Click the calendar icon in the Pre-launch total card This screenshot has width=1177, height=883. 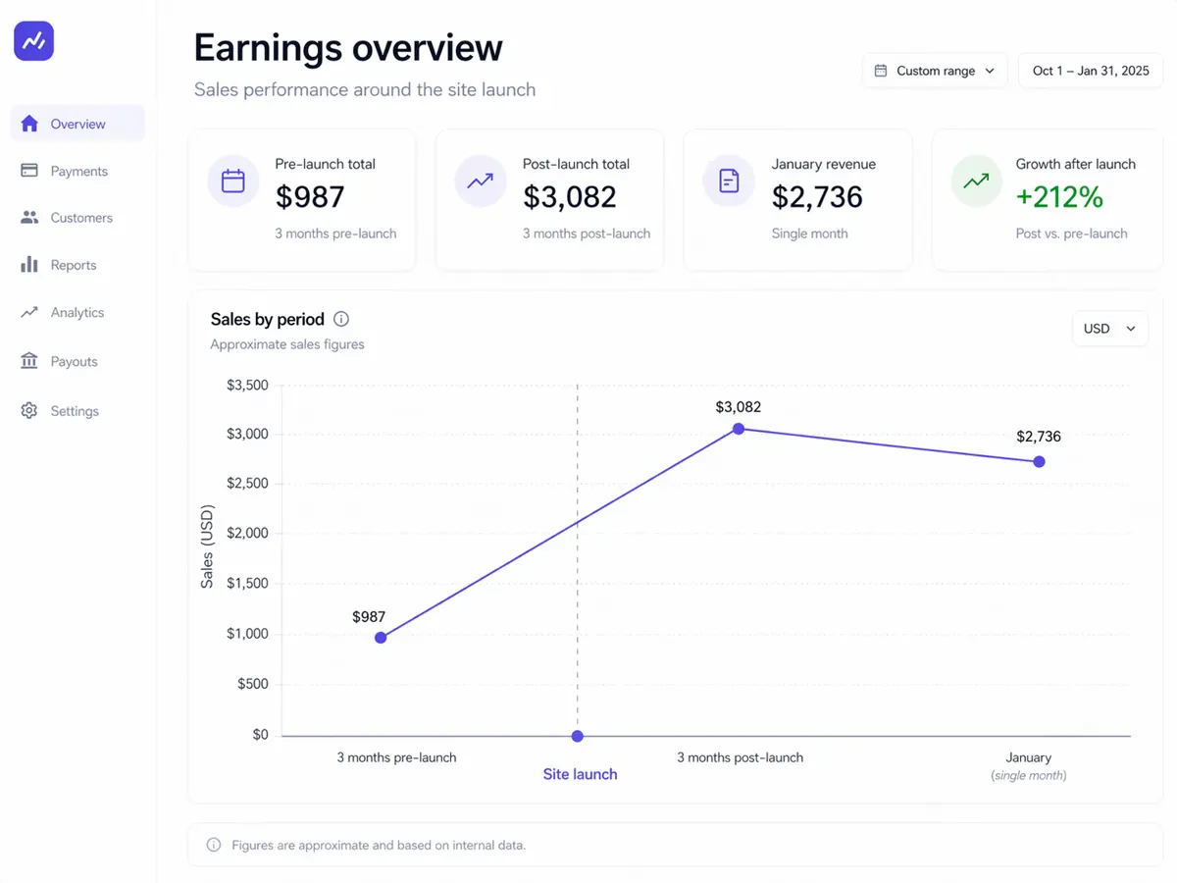point(233,182)
